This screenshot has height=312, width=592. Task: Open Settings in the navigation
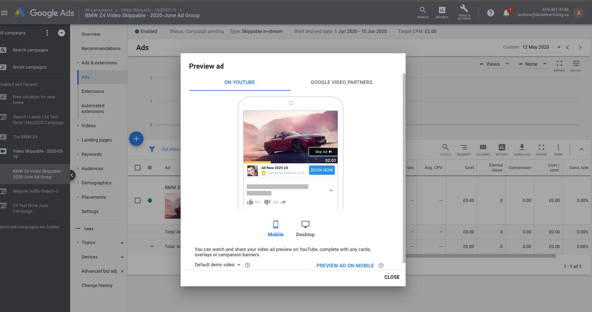pos(90,212)
